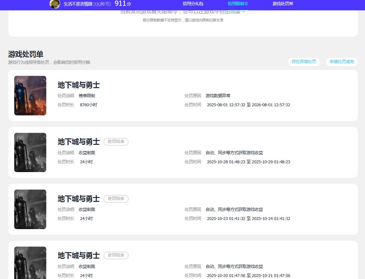
Task: Click the 处罚结束 badge on the 2025-10-28 penalty
Action: click(116, 142)
